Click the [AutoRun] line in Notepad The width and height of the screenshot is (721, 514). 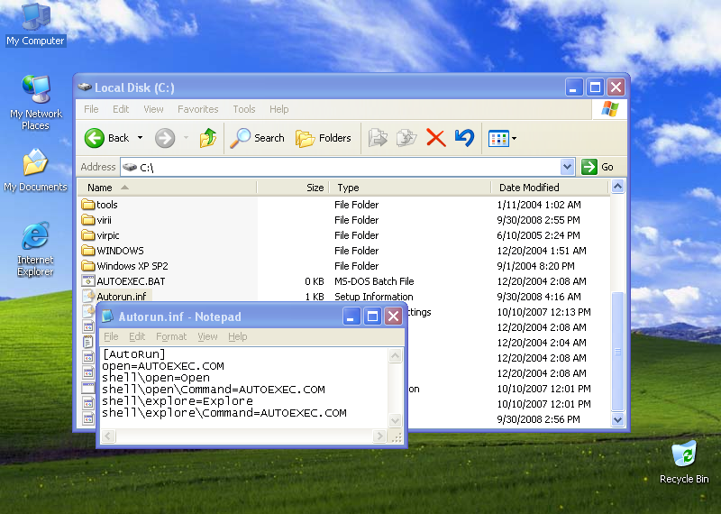(133, 353)
